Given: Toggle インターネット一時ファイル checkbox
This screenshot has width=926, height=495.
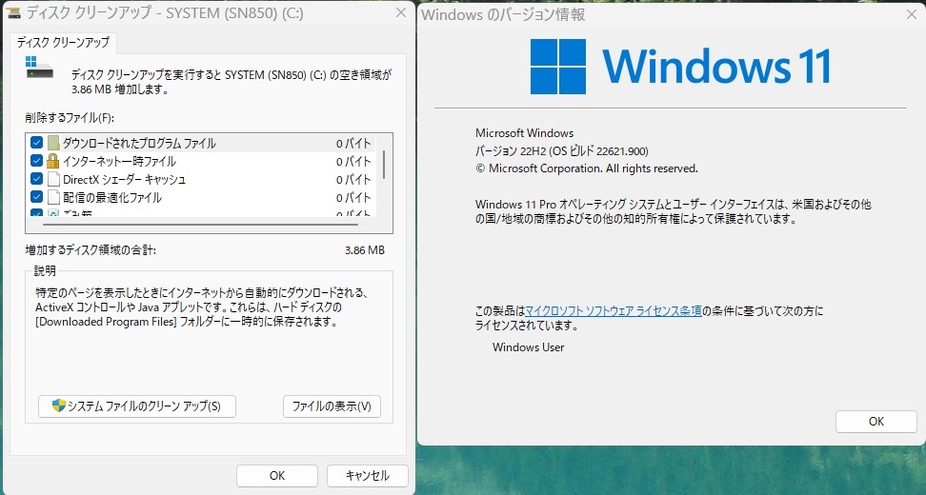Looking at the screenshot, I should tap(36, 161).
